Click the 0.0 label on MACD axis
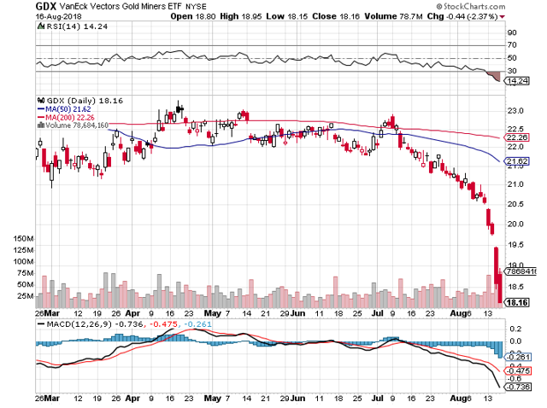The image size is (547, 408). 515,341
